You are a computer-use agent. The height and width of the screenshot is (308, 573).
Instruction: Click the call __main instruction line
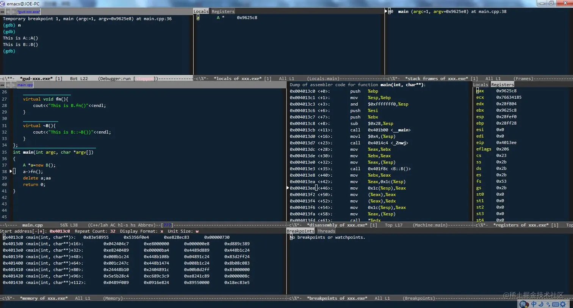(350, 130)
